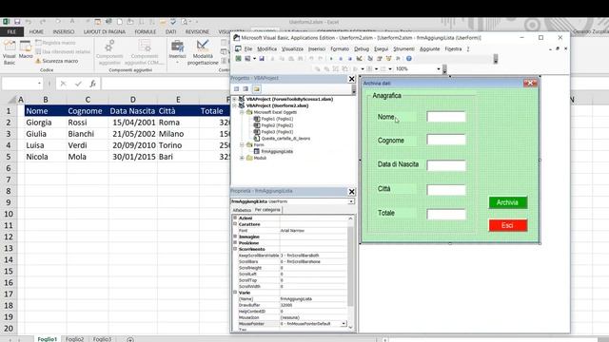This screenshot has height=342, width=609.
Task: Open the 100% zoom dropdown in VBA
Action: 439,69
